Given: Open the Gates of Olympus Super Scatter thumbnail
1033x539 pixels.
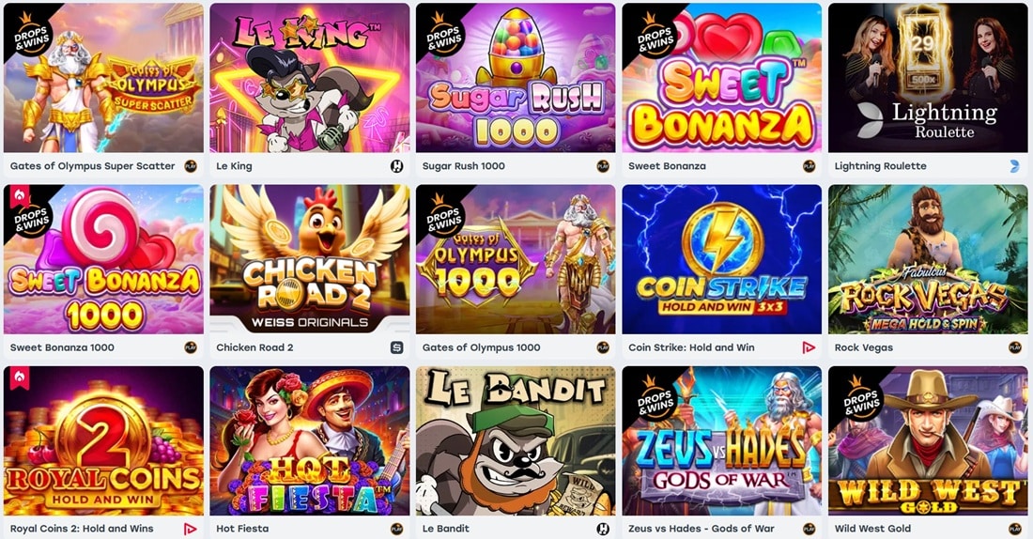Looking at the screenshot, I should click(104, 78).
